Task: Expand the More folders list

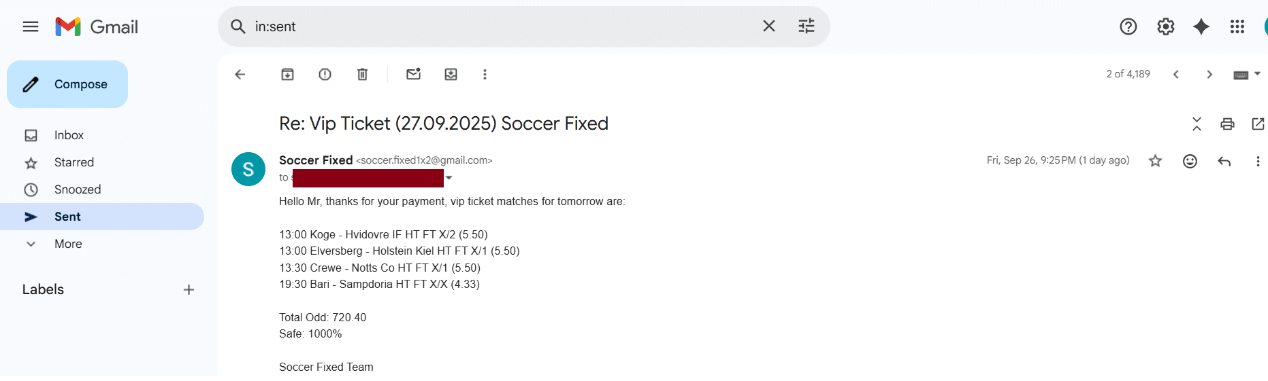Action: click(68, 244)
